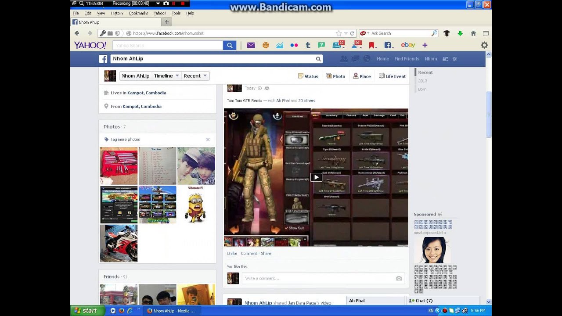Open Facebook account settings gear icon

455,59
